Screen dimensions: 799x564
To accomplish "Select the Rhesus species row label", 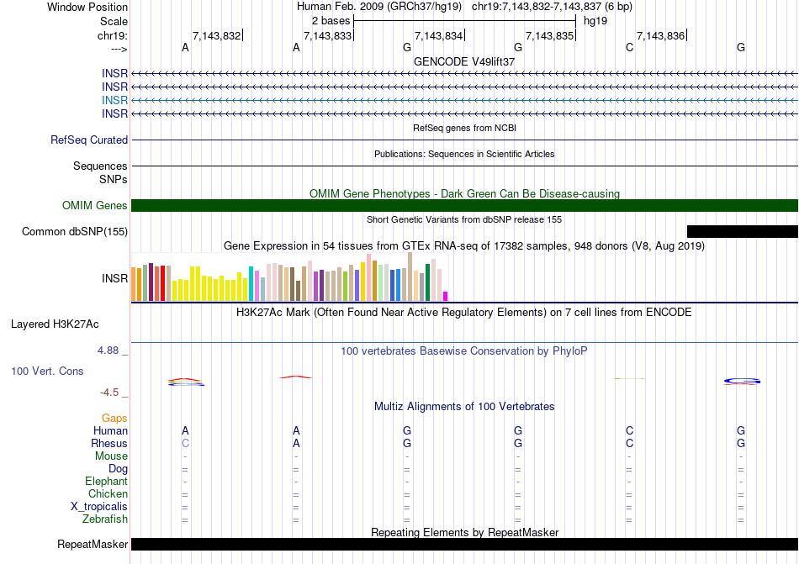I will 109,443.
